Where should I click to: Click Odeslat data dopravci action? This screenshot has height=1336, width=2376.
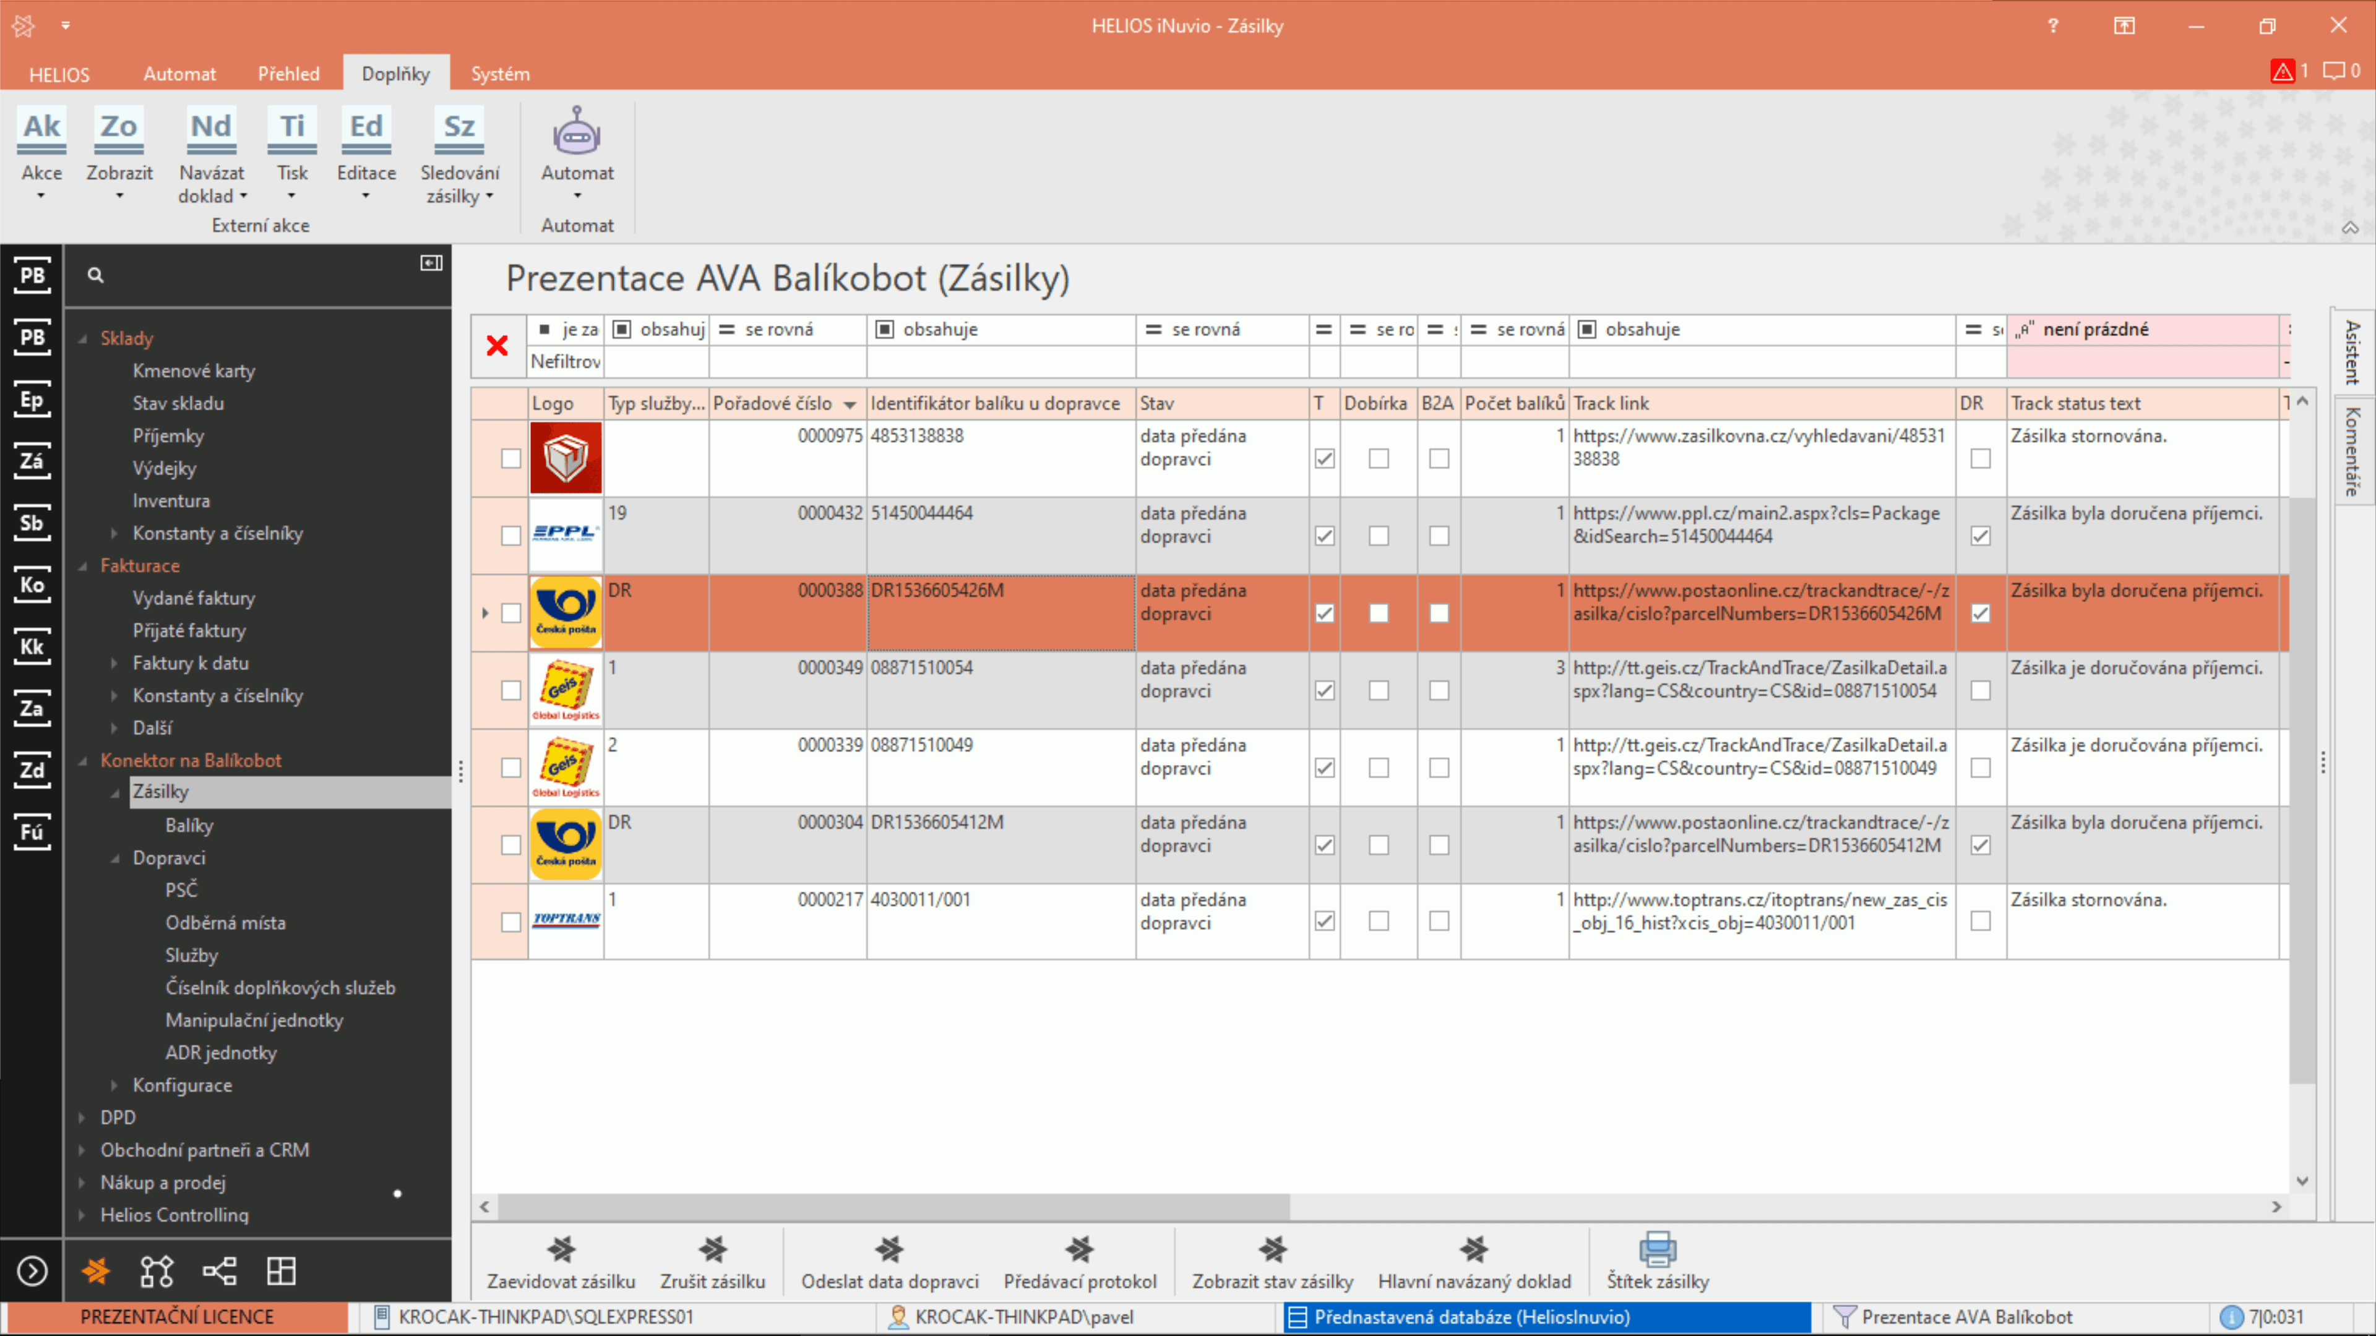[890, 1263]
